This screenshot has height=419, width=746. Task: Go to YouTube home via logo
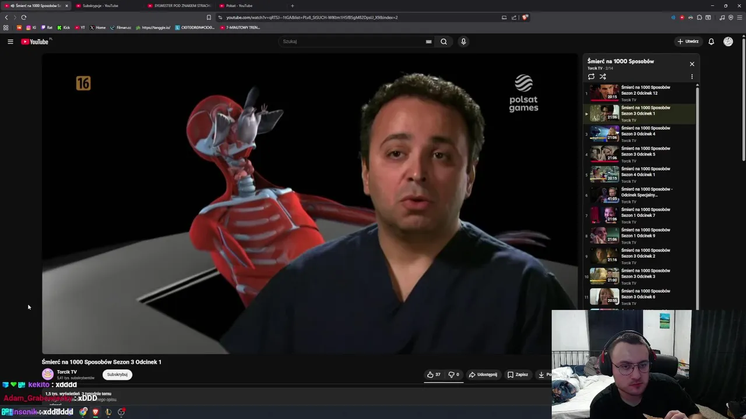35,41
